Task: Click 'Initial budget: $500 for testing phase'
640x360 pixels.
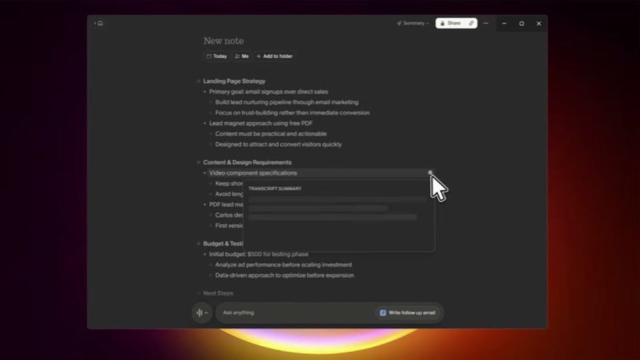Action: pos(259,254)
